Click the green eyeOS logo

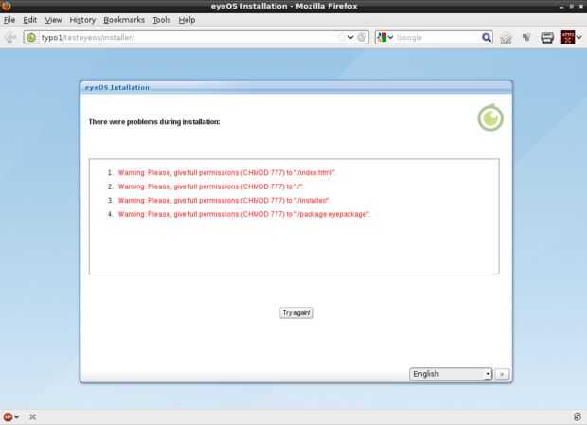click(490, 118)
